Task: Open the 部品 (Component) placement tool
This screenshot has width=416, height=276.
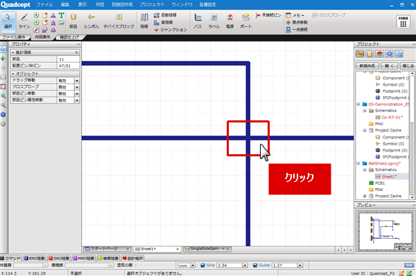Action: [x=73, y=21]
